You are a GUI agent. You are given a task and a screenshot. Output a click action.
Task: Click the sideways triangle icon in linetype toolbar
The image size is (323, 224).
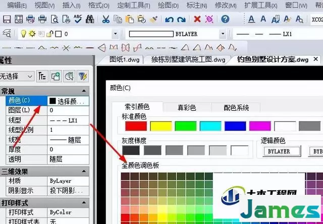point(102,48)
